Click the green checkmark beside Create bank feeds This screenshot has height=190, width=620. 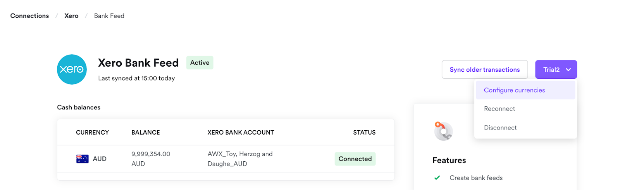437,178
